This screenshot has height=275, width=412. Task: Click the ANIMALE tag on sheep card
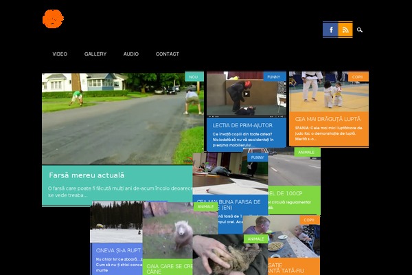205,206
